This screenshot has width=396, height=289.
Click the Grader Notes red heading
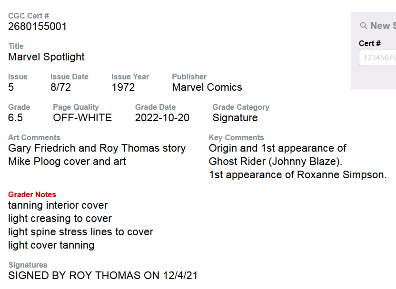coord(32,194)
